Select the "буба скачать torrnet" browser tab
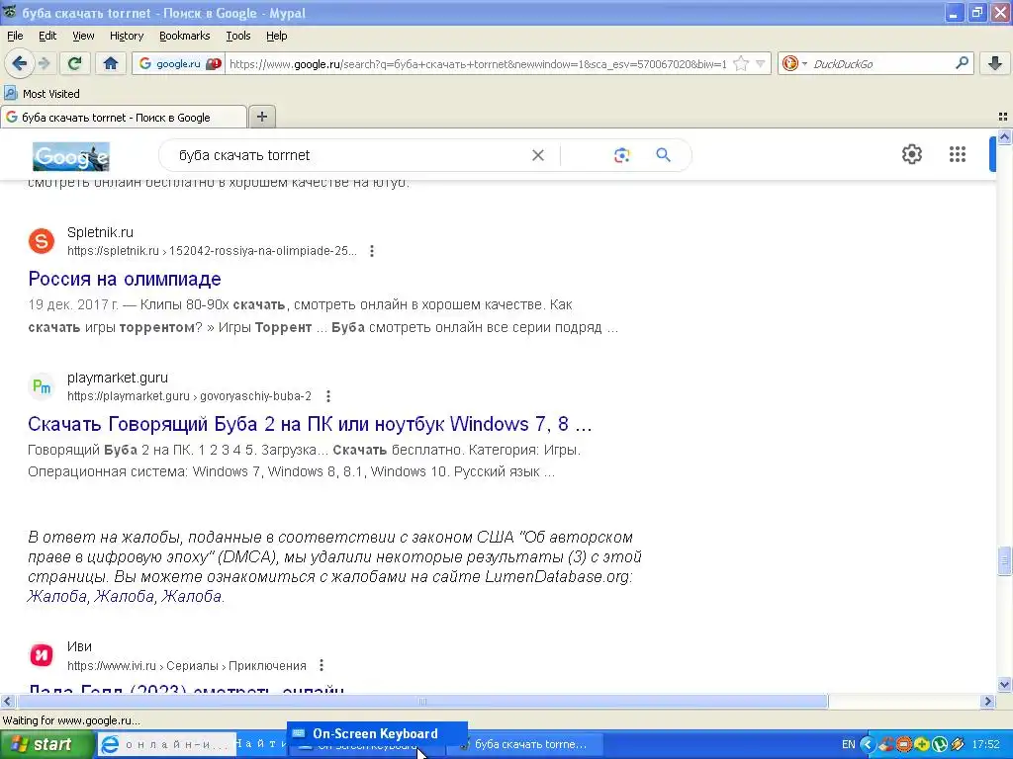 point(123,118)
